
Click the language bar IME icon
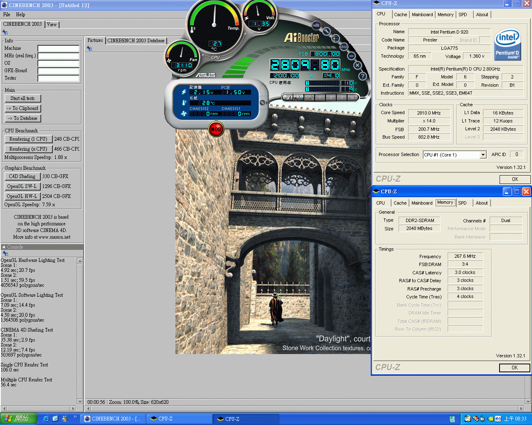pos(452,419)
